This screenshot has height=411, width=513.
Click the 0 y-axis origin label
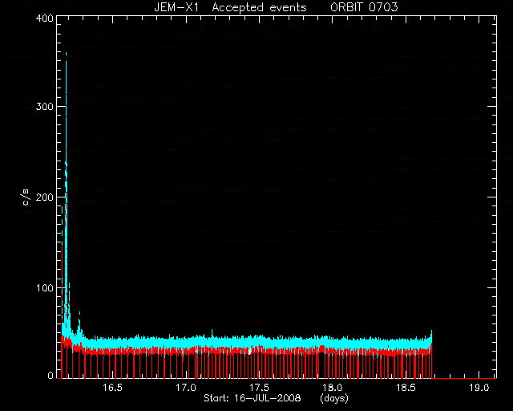tap(50, 375)
